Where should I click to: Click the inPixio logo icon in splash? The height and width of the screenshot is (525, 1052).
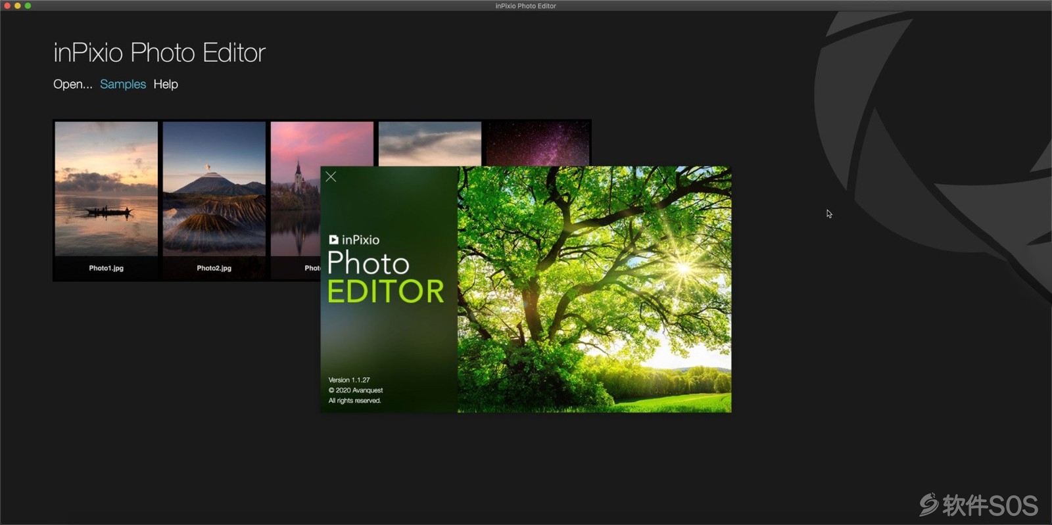[x=333, y=240]
